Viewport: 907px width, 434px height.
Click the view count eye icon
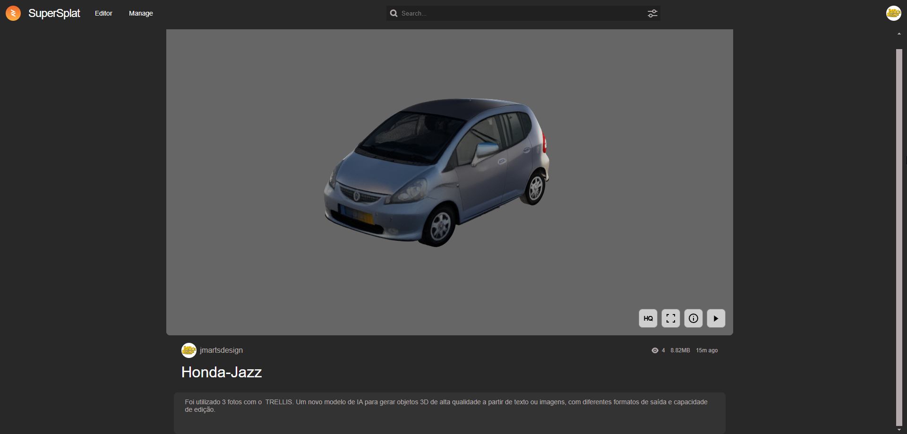(x=655, y=350)
